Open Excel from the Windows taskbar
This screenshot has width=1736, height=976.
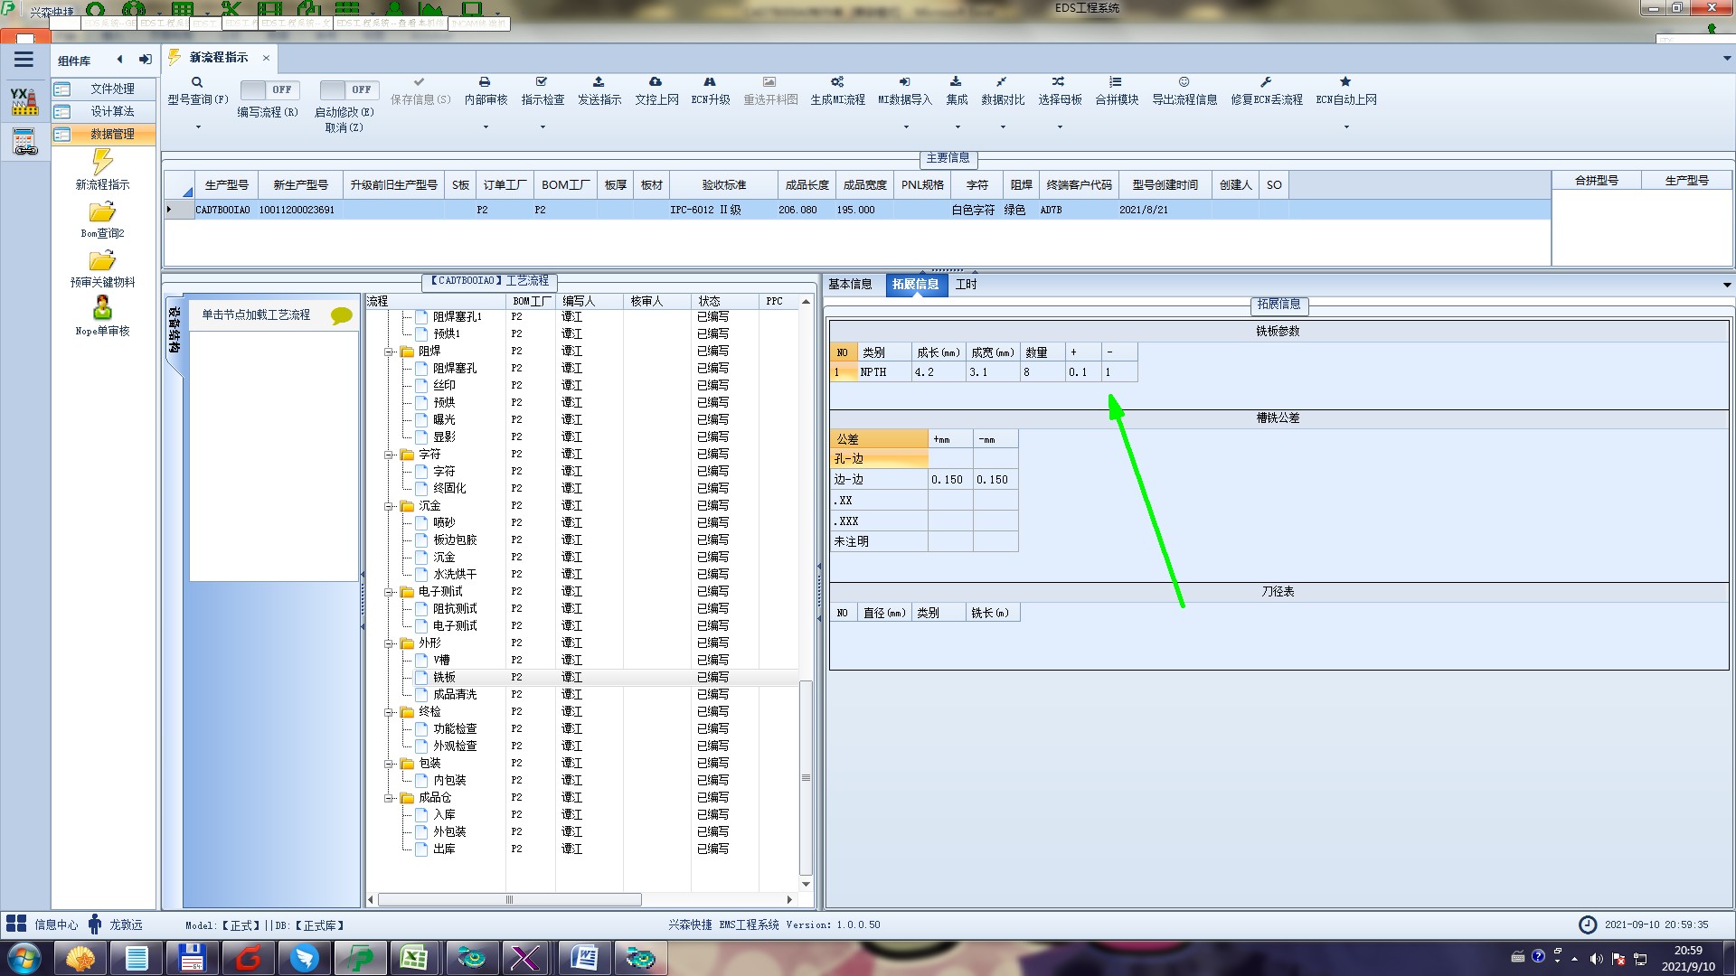click(x=414, y=958)
